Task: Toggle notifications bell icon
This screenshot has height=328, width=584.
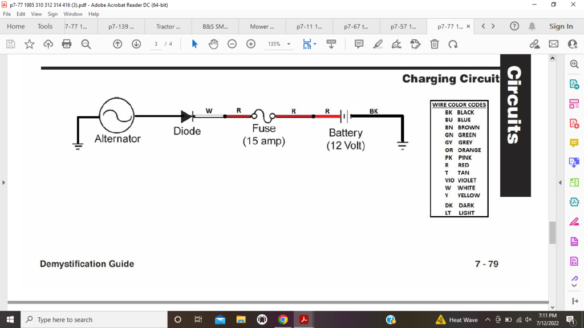Action: coord(532,26)
